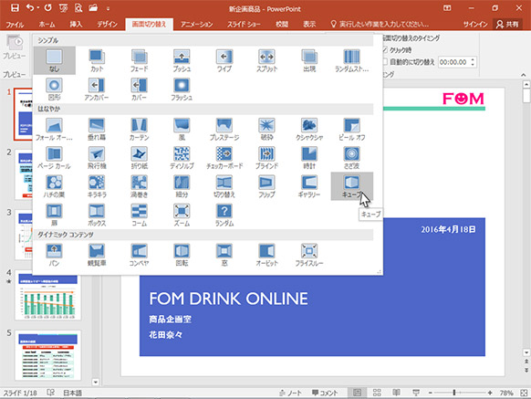Increase the auto-advance time spinner
Screen dimensions: 531x399
473,59
